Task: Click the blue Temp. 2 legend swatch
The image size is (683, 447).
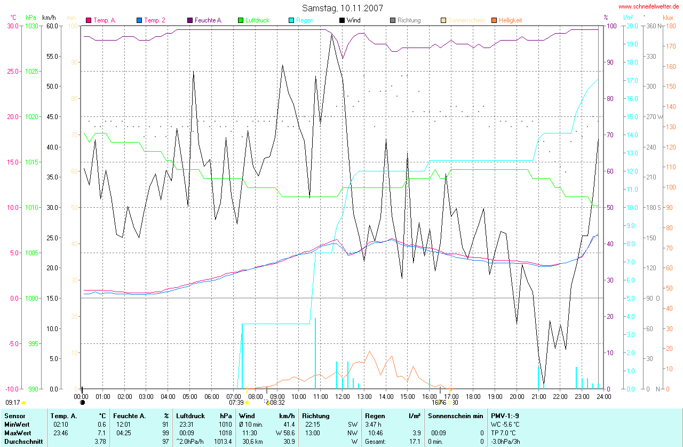Action: [x=139, y=20]
